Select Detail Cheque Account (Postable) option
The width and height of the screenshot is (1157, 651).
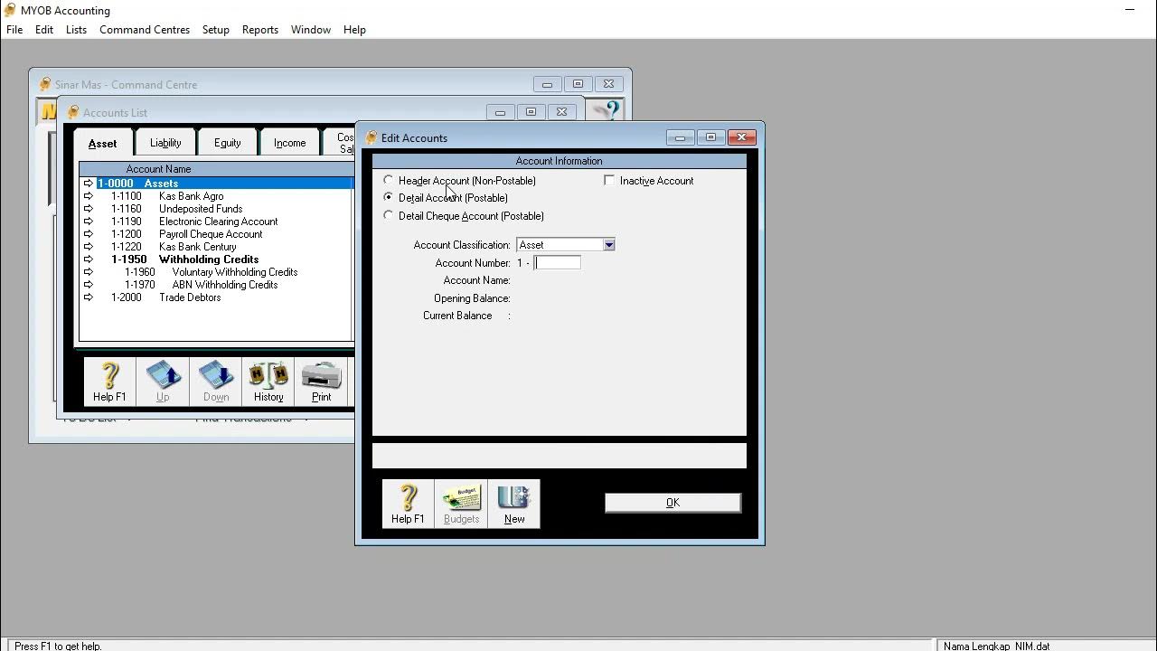(389, 215)
